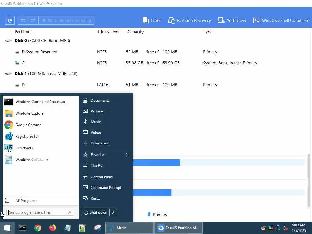The width and height of the screenshot is (312, 234).
Task: Launch Firefox from the taskbar
Action: [x=52, y=228]
